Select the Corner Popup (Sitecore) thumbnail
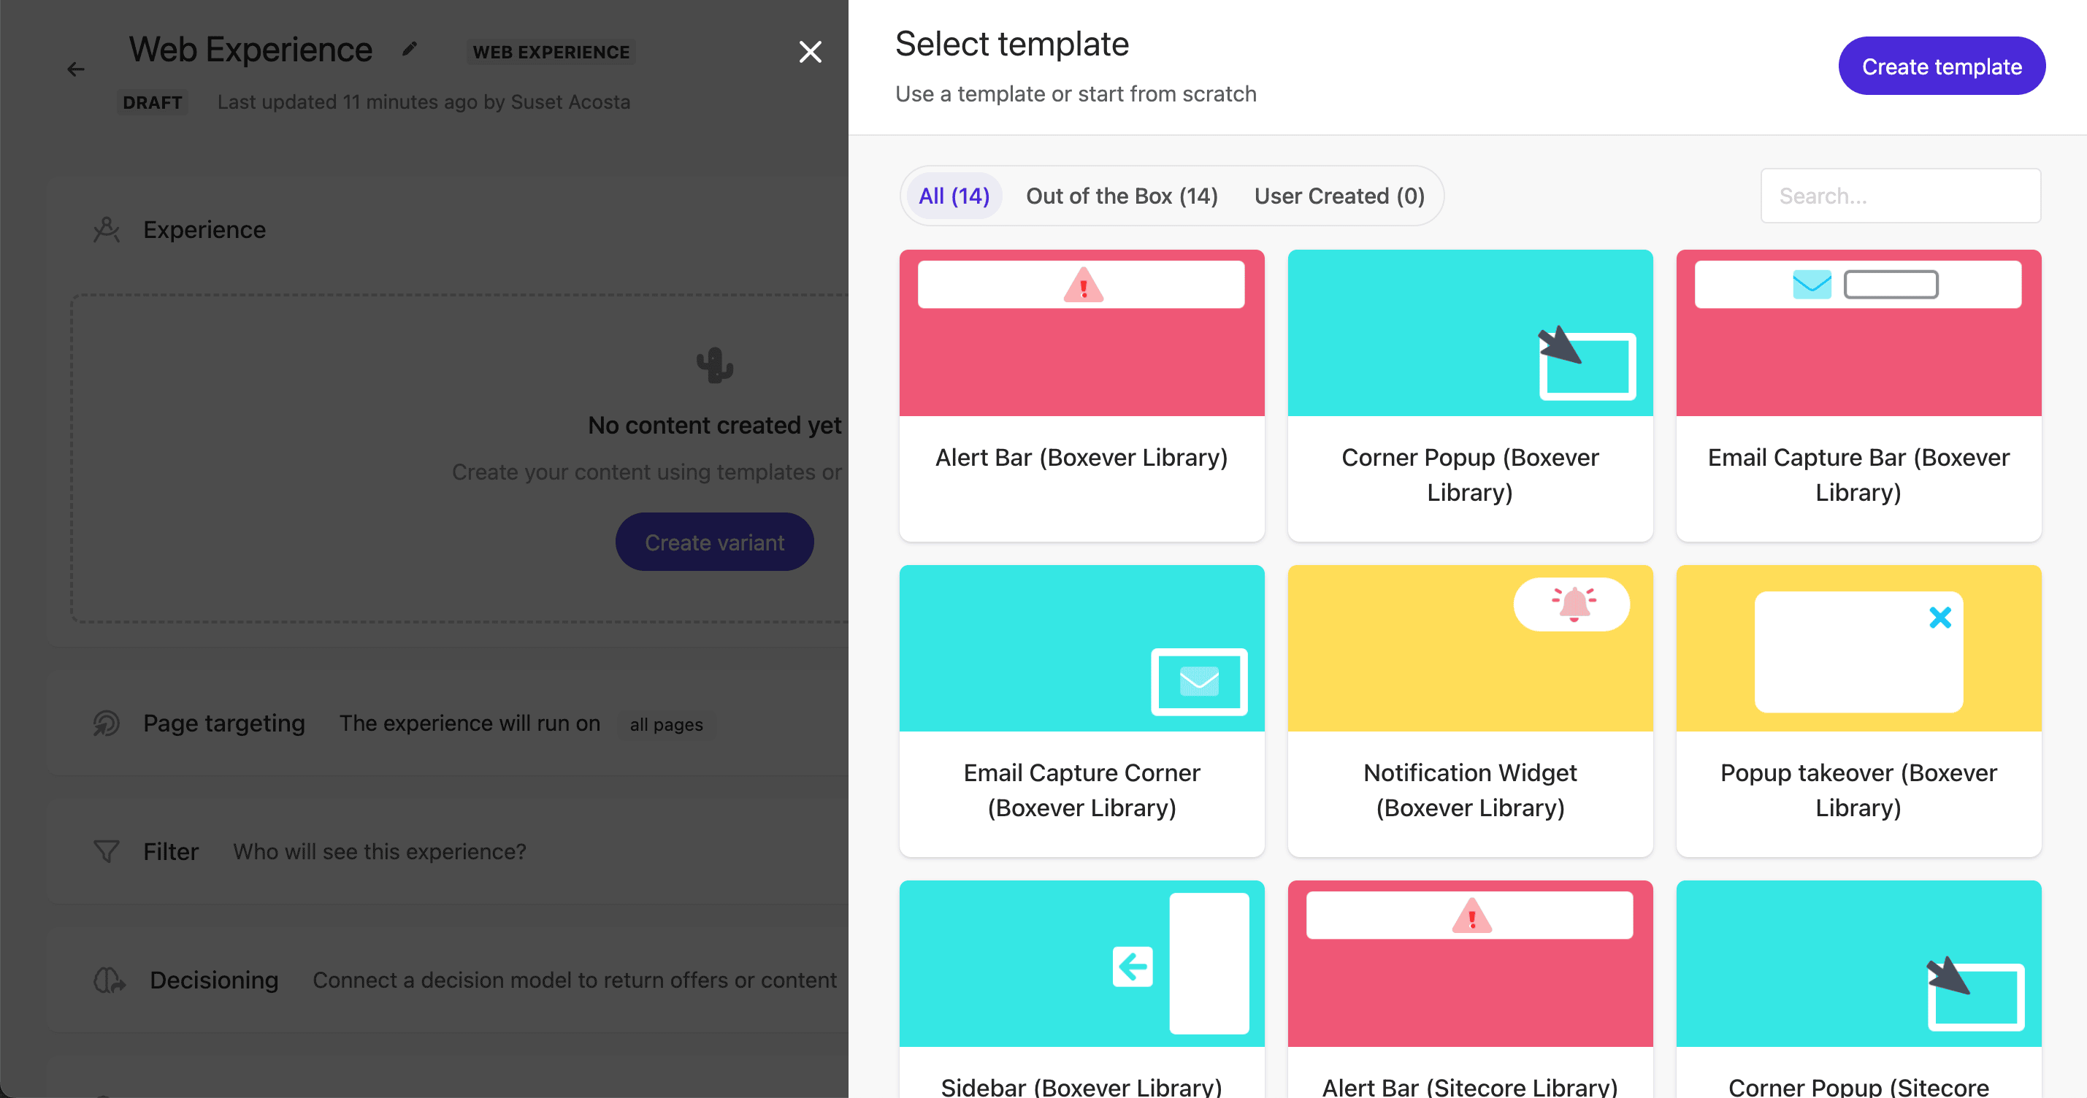This screenshot has height=1098, width=2087. click(x=1858, y=964)
